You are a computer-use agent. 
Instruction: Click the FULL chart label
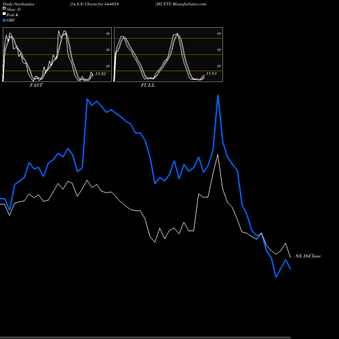(x=148, y=85)
